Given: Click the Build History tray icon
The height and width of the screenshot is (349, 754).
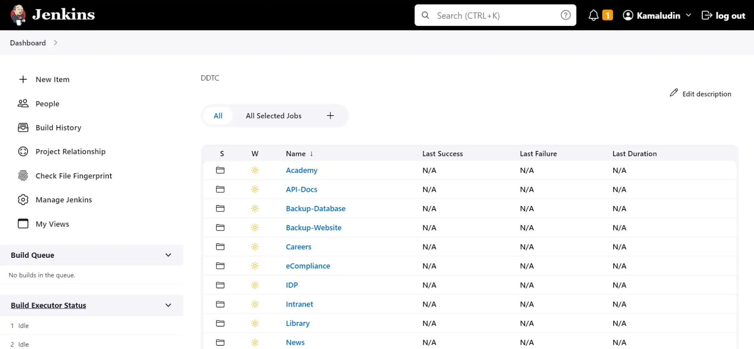Looking at the screenshot, I should coord(23,128).
